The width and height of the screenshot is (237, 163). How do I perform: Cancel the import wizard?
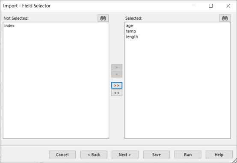pyautogui.click(x=62, y=154)
